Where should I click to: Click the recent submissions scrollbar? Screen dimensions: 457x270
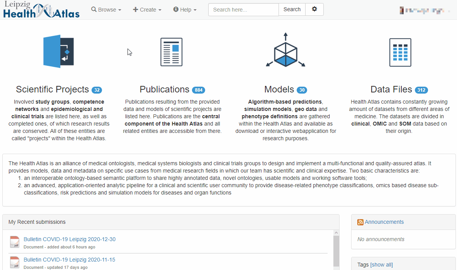click(x=336, y=250)
